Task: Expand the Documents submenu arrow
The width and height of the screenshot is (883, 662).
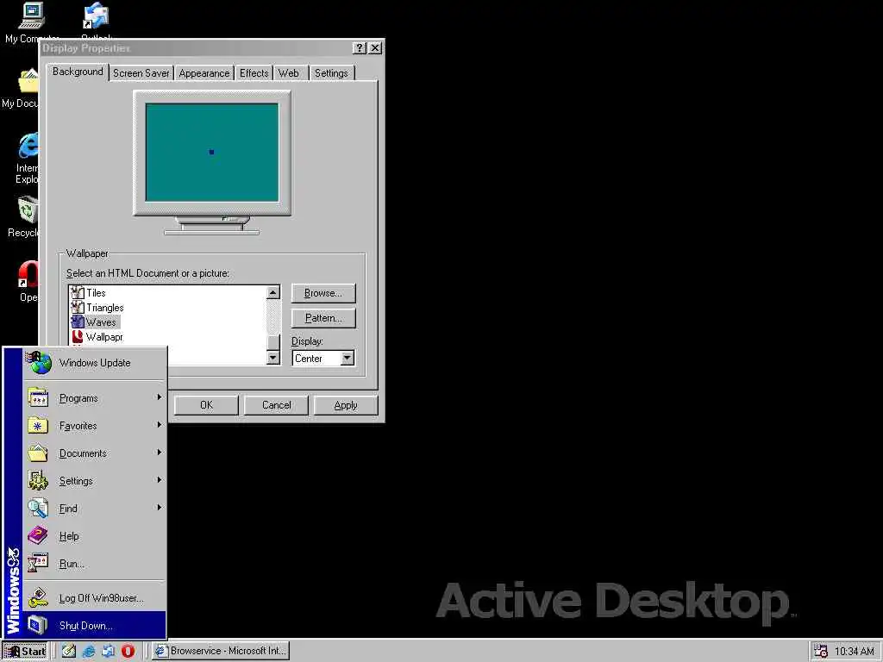Action: 160,453
